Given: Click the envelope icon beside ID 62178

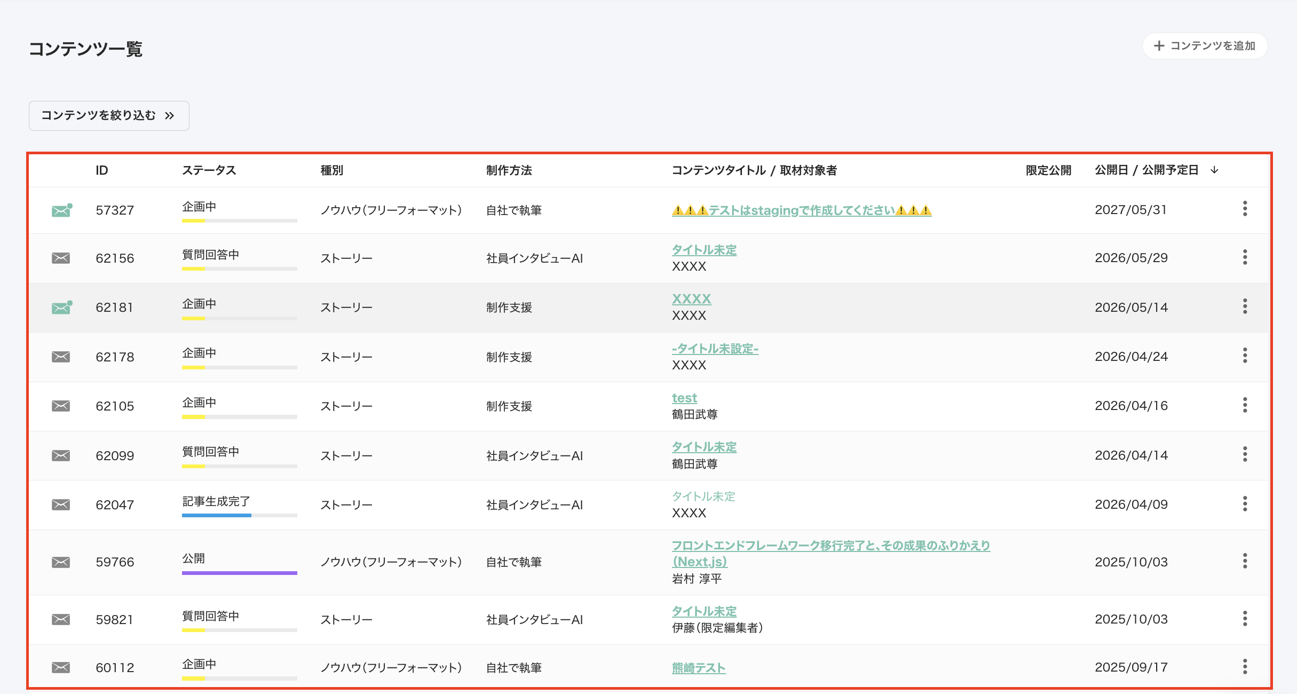Looking at the screenshot, I should [x=61, y=357].
